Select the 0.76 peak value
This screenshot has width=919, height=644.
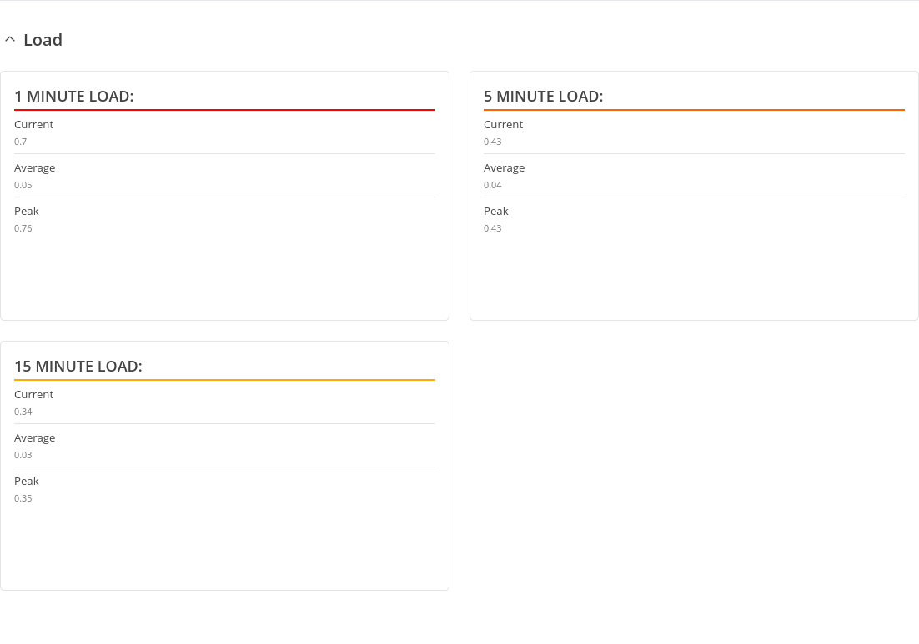pos(23,228)
